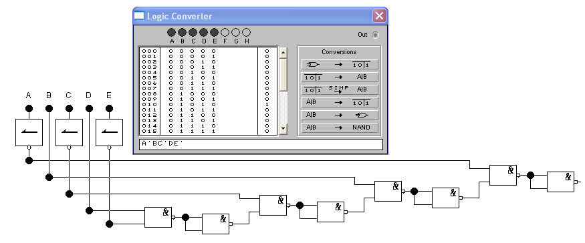Enable input terminal H in Logic Converter

(247, 33)
